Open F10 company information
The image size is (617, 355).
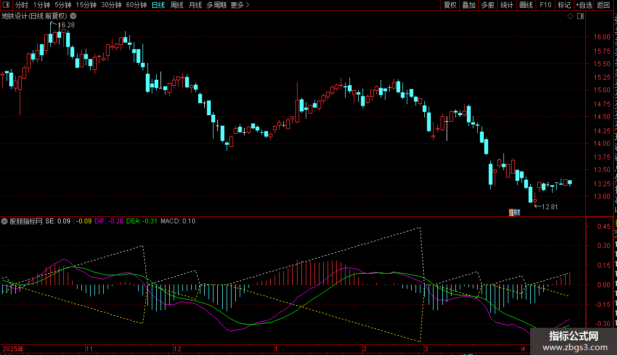(x=545, y=5)
